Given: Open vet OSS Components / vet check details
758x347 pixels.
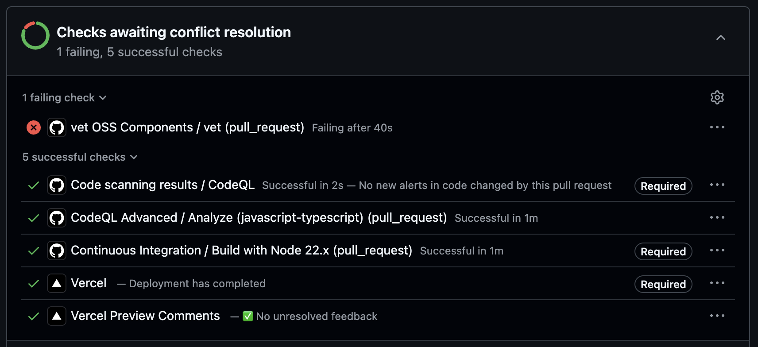Looking at the screenshot, I should click(188, 127).
